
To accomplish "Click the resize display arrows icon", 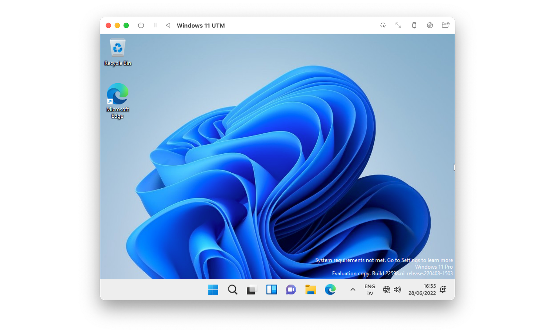I will click(398, 26).
